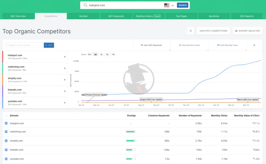
Task: Expand the View Monthly Clicks chart option
Action: tap(189, 45)
